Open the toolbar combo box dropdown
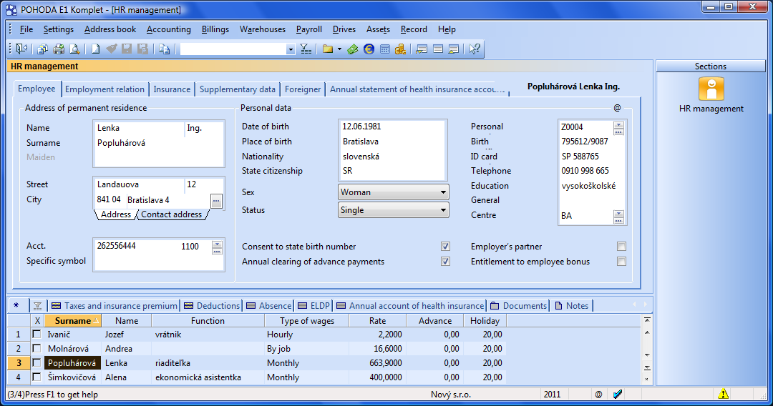Image resolution: width=773 pixels, height=406 pixels. tap(291, 49)
